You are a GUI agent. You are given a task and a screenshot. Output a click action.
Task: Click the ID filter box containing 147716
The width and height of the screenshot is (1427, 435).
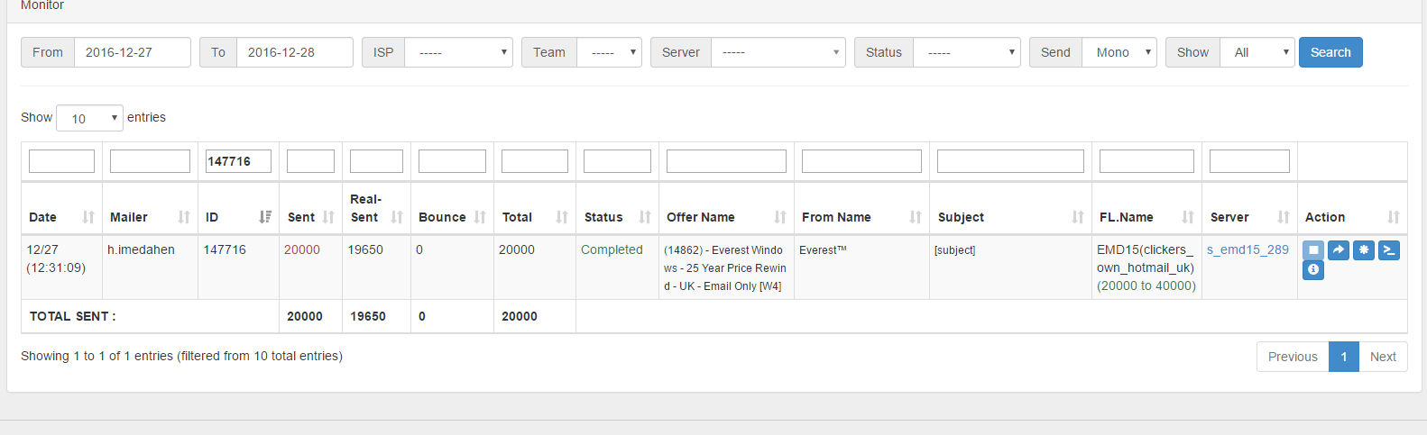[x=238, y=161]
